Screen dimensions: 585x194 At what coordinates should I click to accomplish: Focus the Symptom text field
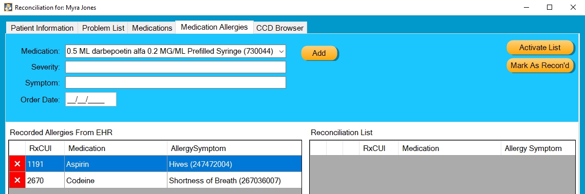(176, 82)
